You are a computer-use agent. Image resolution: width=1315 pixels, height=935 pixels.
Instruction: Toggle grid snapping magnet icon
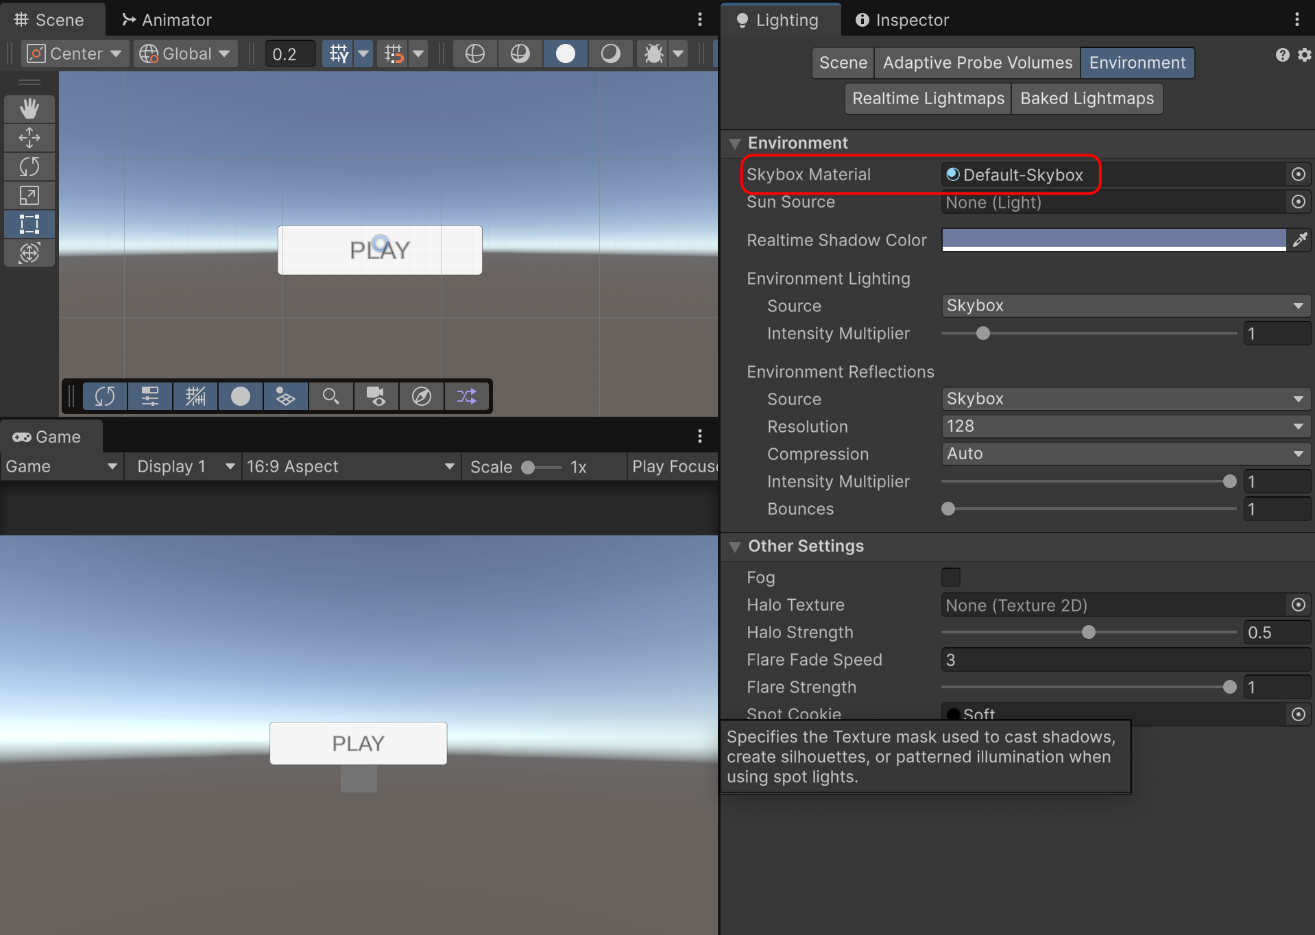point(394,53)
